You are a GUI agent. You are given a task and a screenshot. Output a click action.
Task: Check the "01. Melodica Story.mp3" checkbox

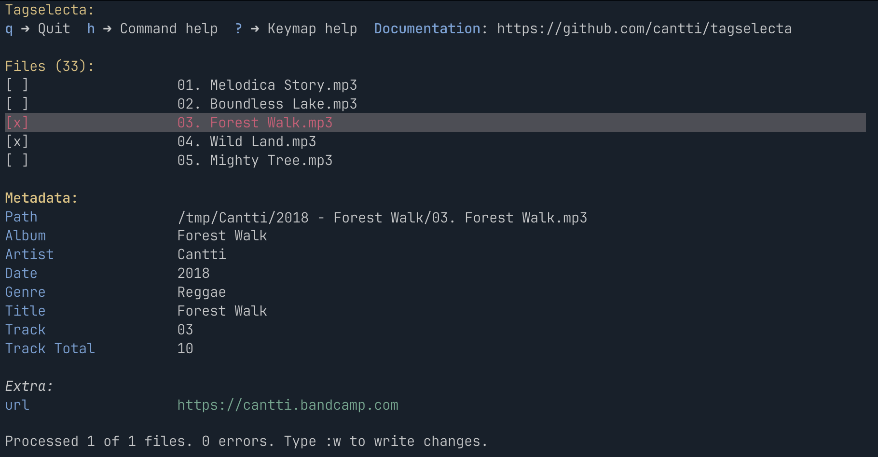coord(17,85)
